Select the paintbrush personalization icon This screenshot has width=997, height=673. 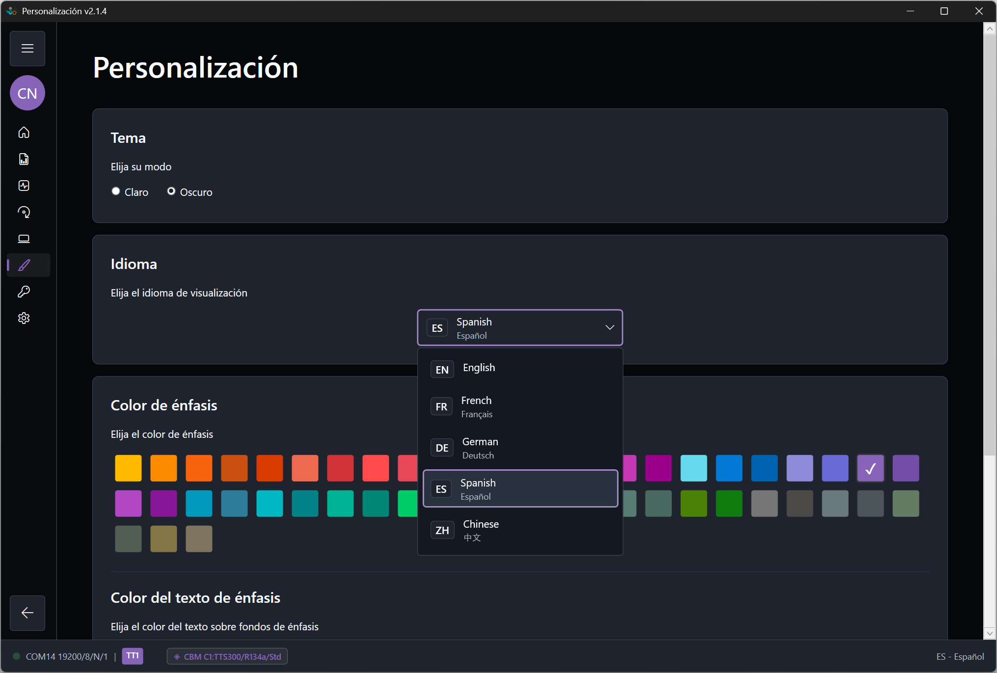tap(24, 265)
